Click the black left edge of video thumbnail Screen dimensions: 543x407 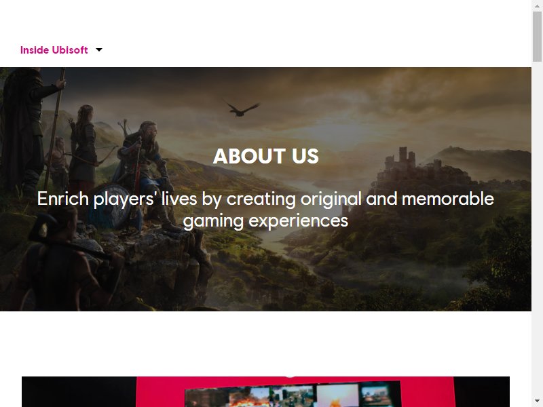79,392
